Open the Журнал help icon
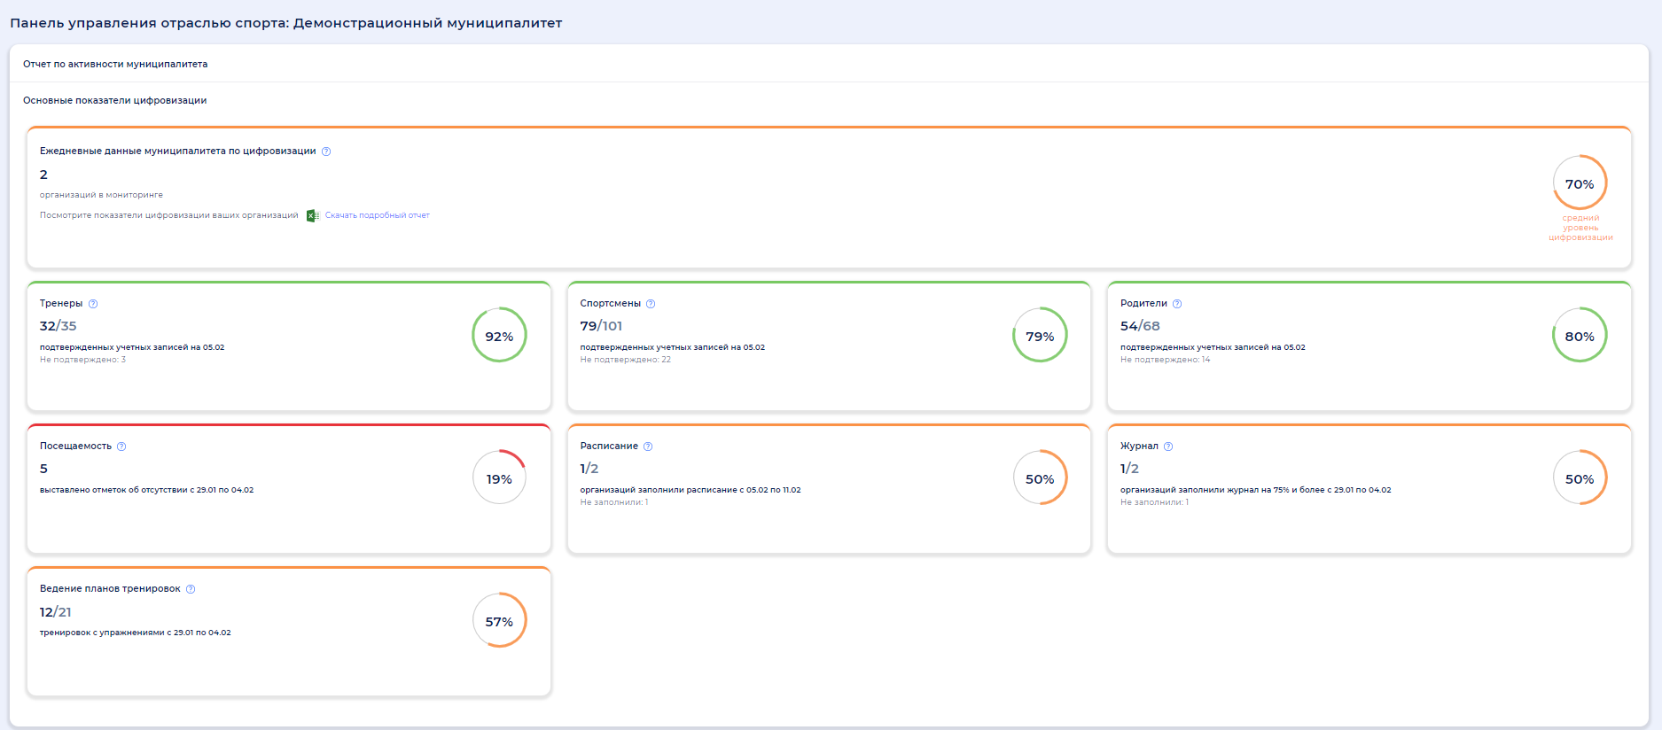 [x=1168, y=447]
